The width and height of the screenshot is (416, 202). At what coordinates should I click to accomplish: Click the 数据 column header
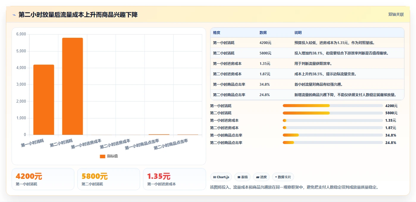coord(263,33)
